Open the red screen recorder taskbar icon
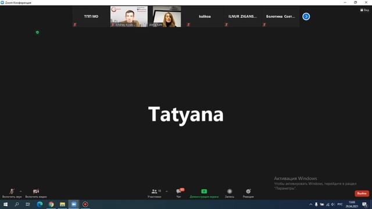 [85, 204]
